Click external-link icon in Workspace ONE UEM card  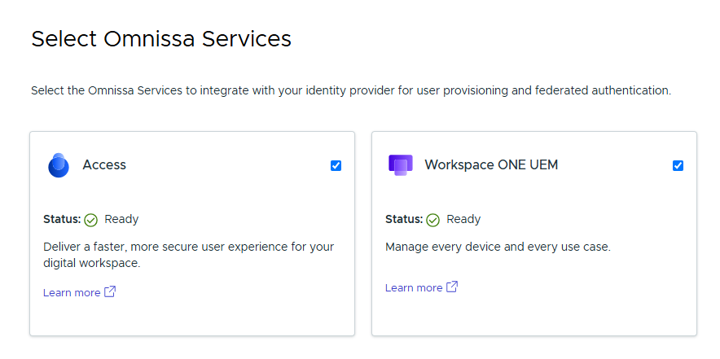pos(452,287)
